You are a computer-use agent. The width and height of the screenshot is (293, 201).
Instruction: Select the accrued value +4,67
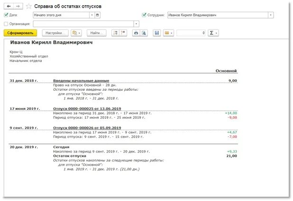pos(232,132)
